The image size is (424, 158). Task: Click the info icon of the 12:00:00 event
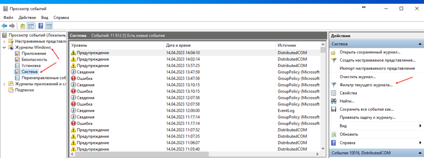73,110
